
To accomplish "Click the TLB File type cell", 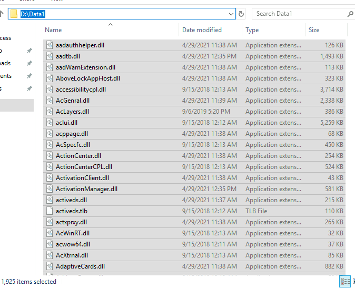I will (257, 211).
